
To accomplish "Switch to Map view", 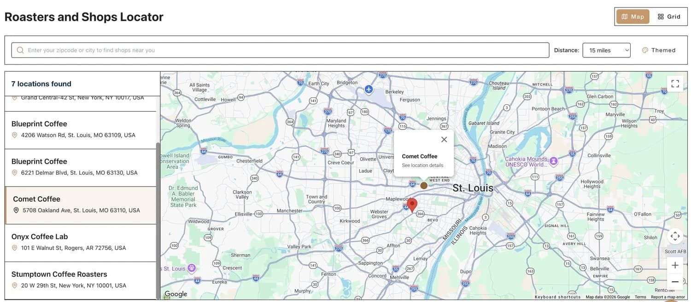I will 633,17.
